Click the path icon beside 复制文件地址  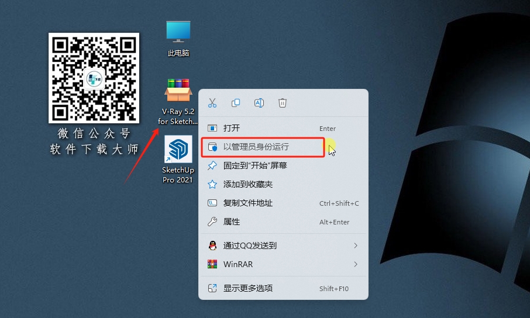(x=212, y=203)
